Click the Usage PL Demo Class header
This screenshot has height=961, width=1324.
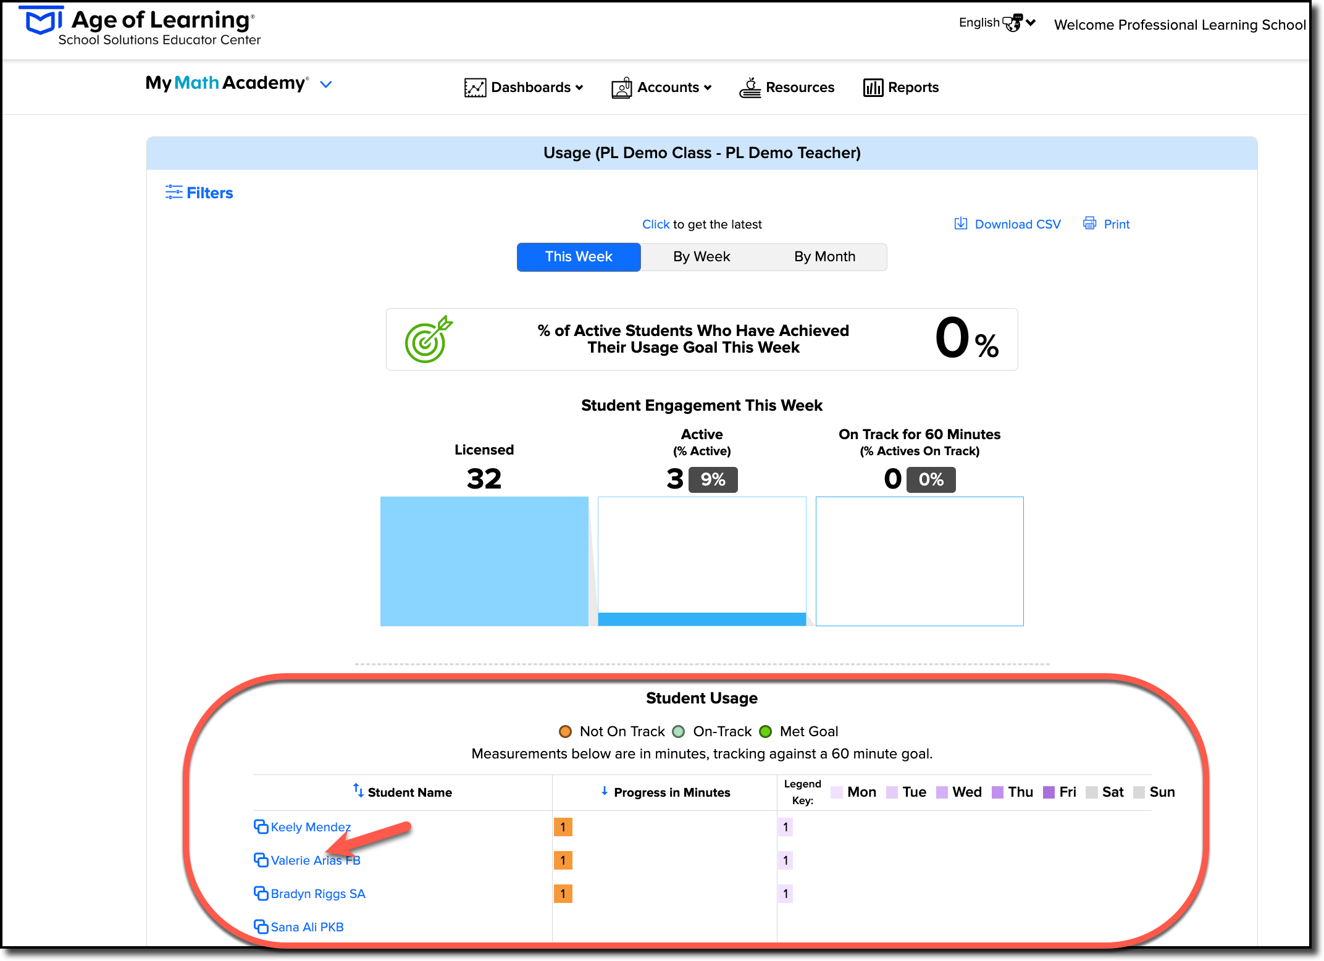(702, 153)
